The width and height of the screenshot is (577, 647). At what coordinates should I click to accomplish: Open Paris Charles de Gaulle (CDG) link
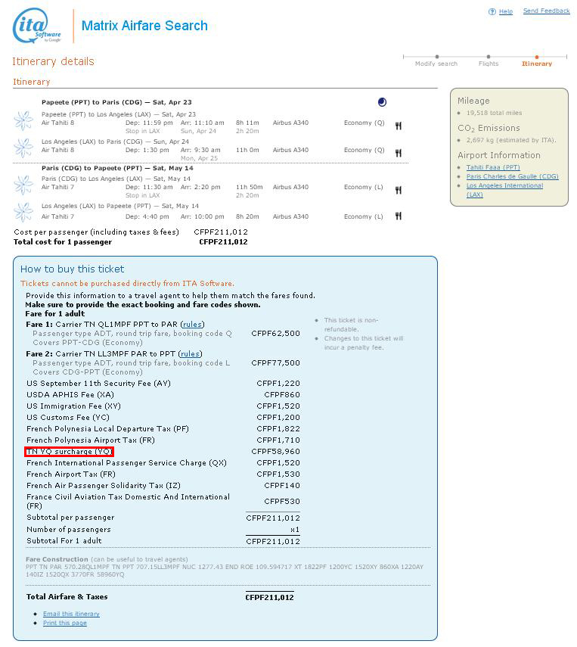pyautogui.click(x=512, y=176)
